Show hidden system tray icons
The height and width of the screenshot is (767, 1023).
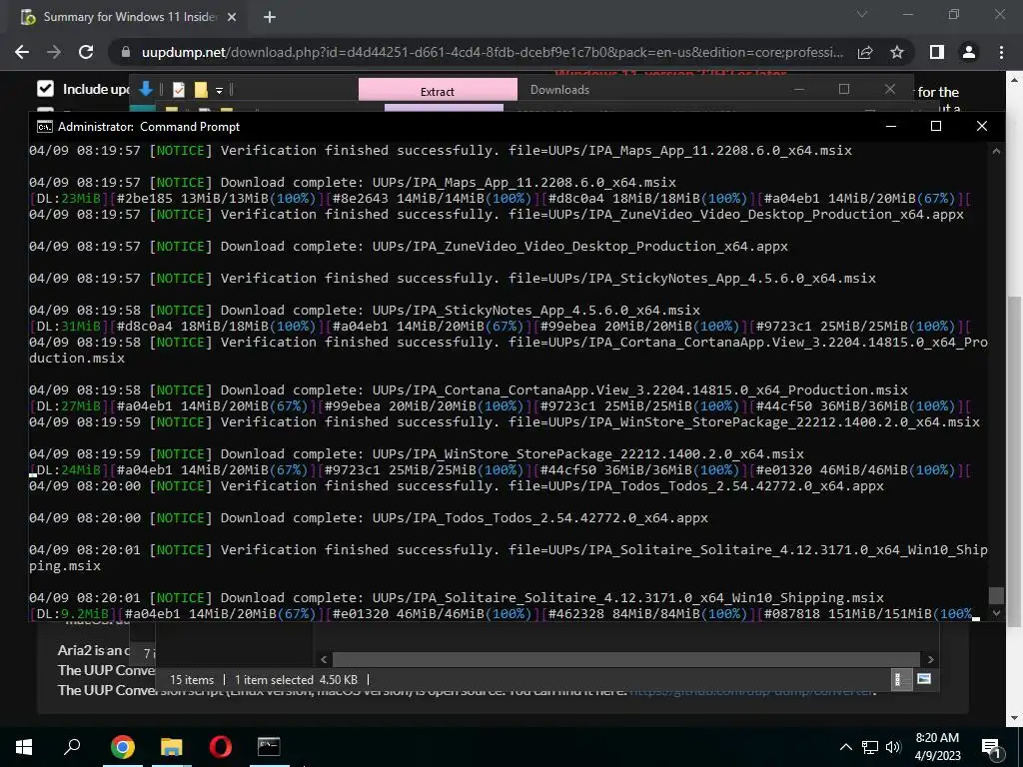pos(845,747)
